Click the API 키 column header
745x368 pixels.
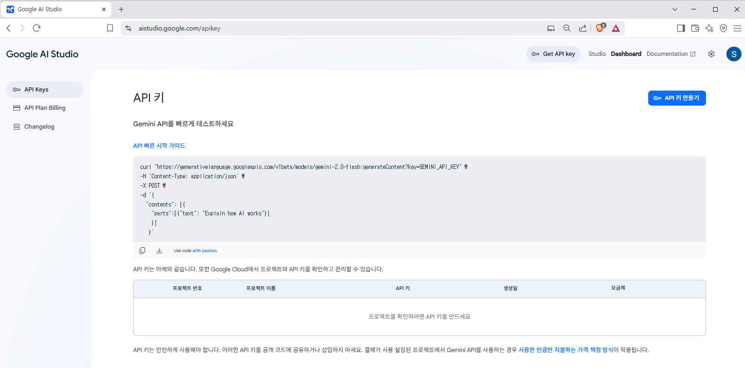403,288
